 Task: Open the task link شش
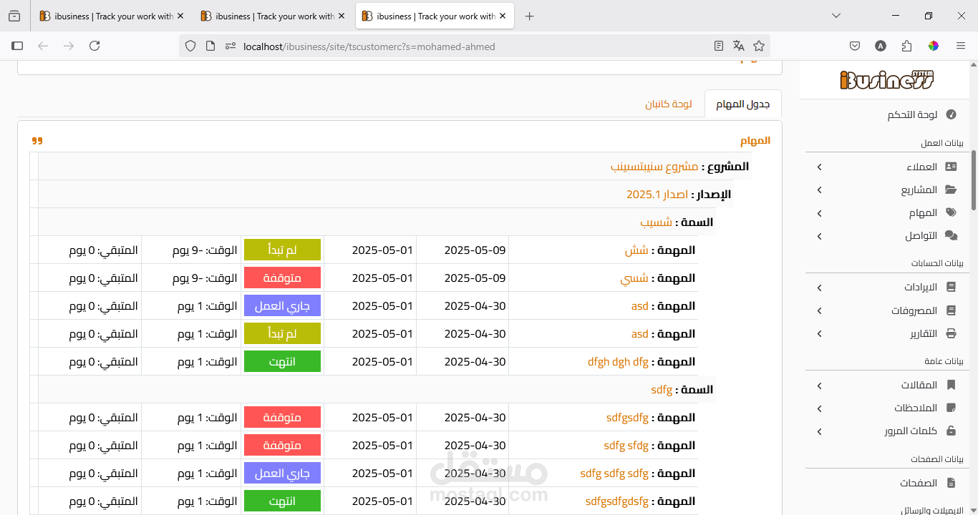(x=636, y=250)
